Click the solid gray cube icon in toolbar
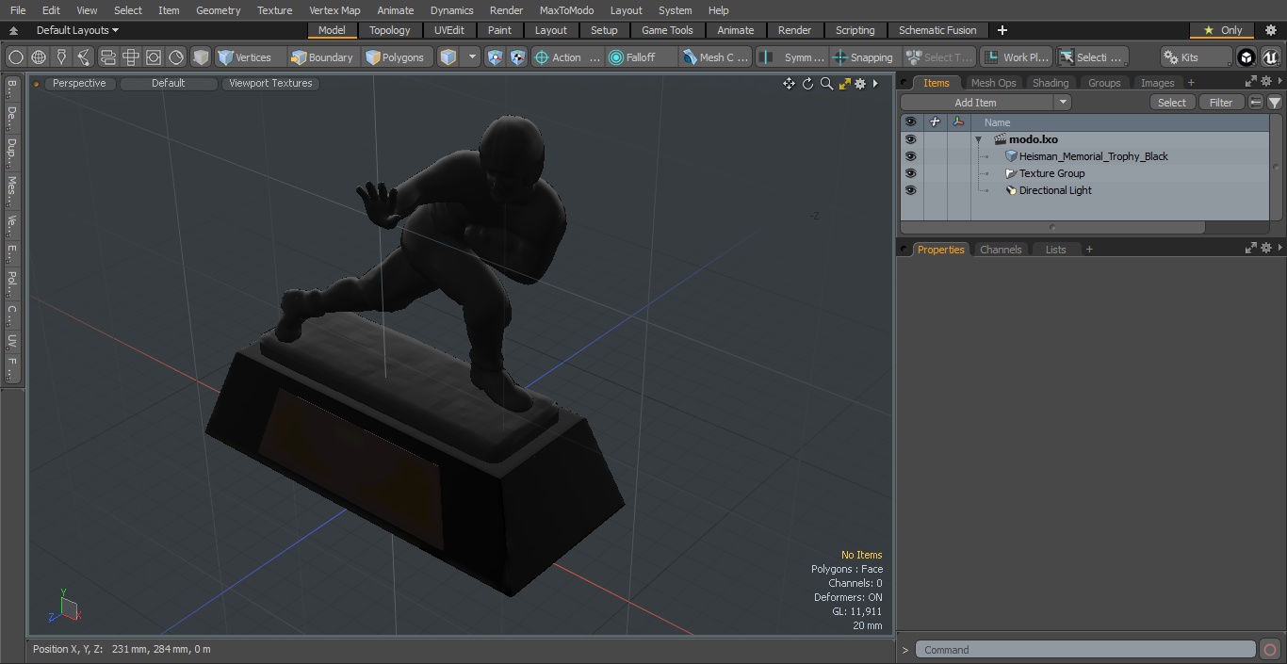 pos(201,57)
